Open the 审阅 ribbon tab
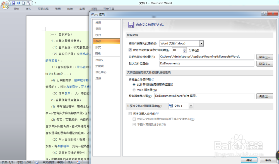Image resolution: width=279 pixels, height=164 pixels. [x=82, y=9]
